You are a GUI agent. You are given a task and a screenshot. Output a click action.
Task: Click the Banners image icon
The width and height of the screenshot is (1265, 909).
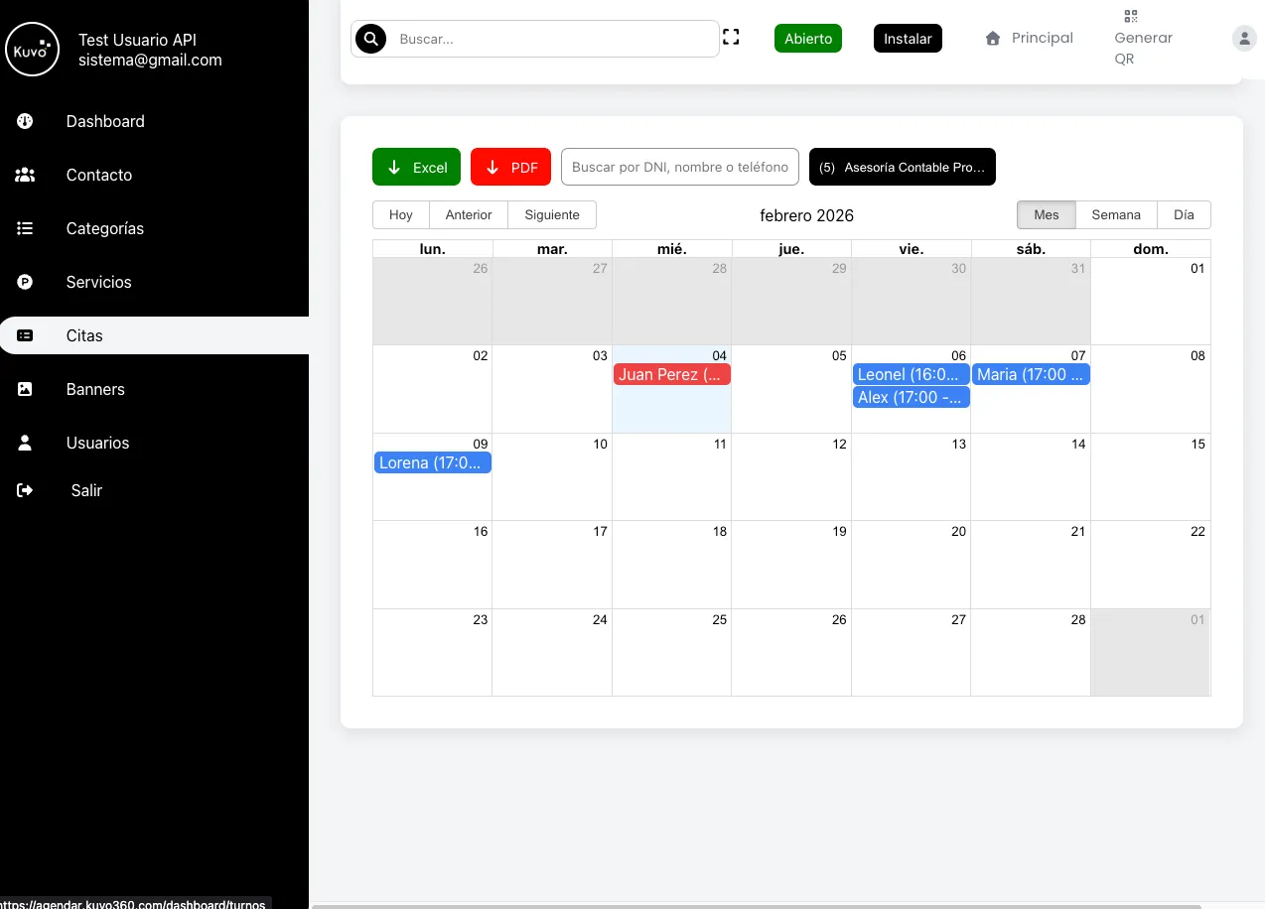26,389
